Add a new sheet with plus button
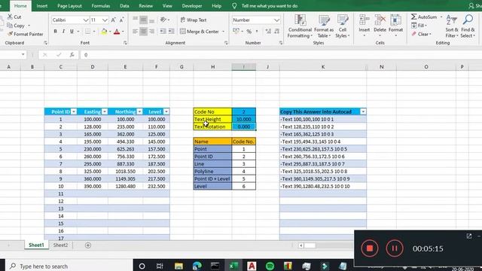 click(x=88, y=245)
